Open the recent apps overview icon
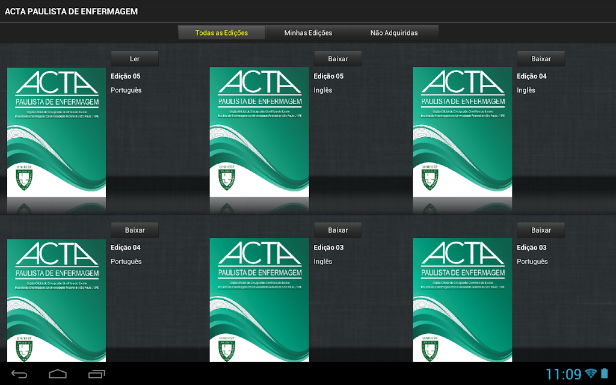 [97, 374]
